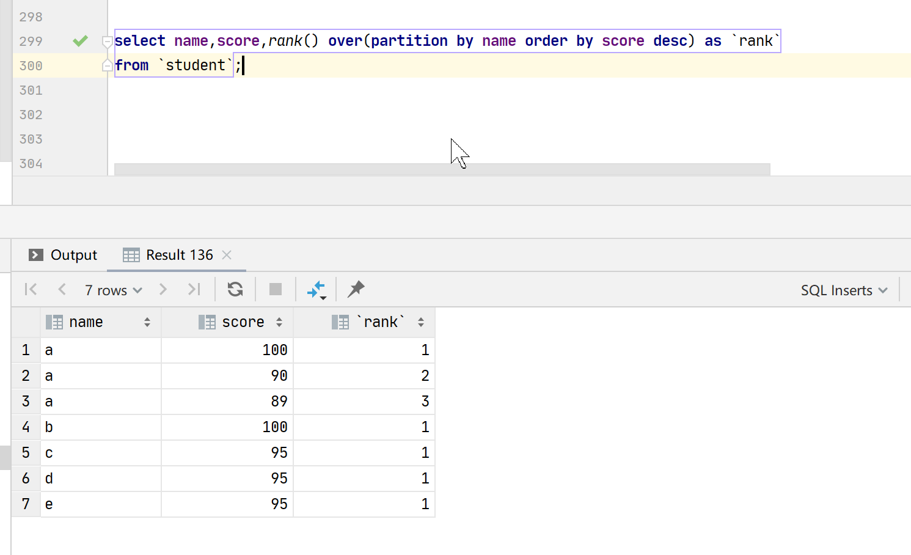Click the first page navigation icon

(x=31, y=289)
